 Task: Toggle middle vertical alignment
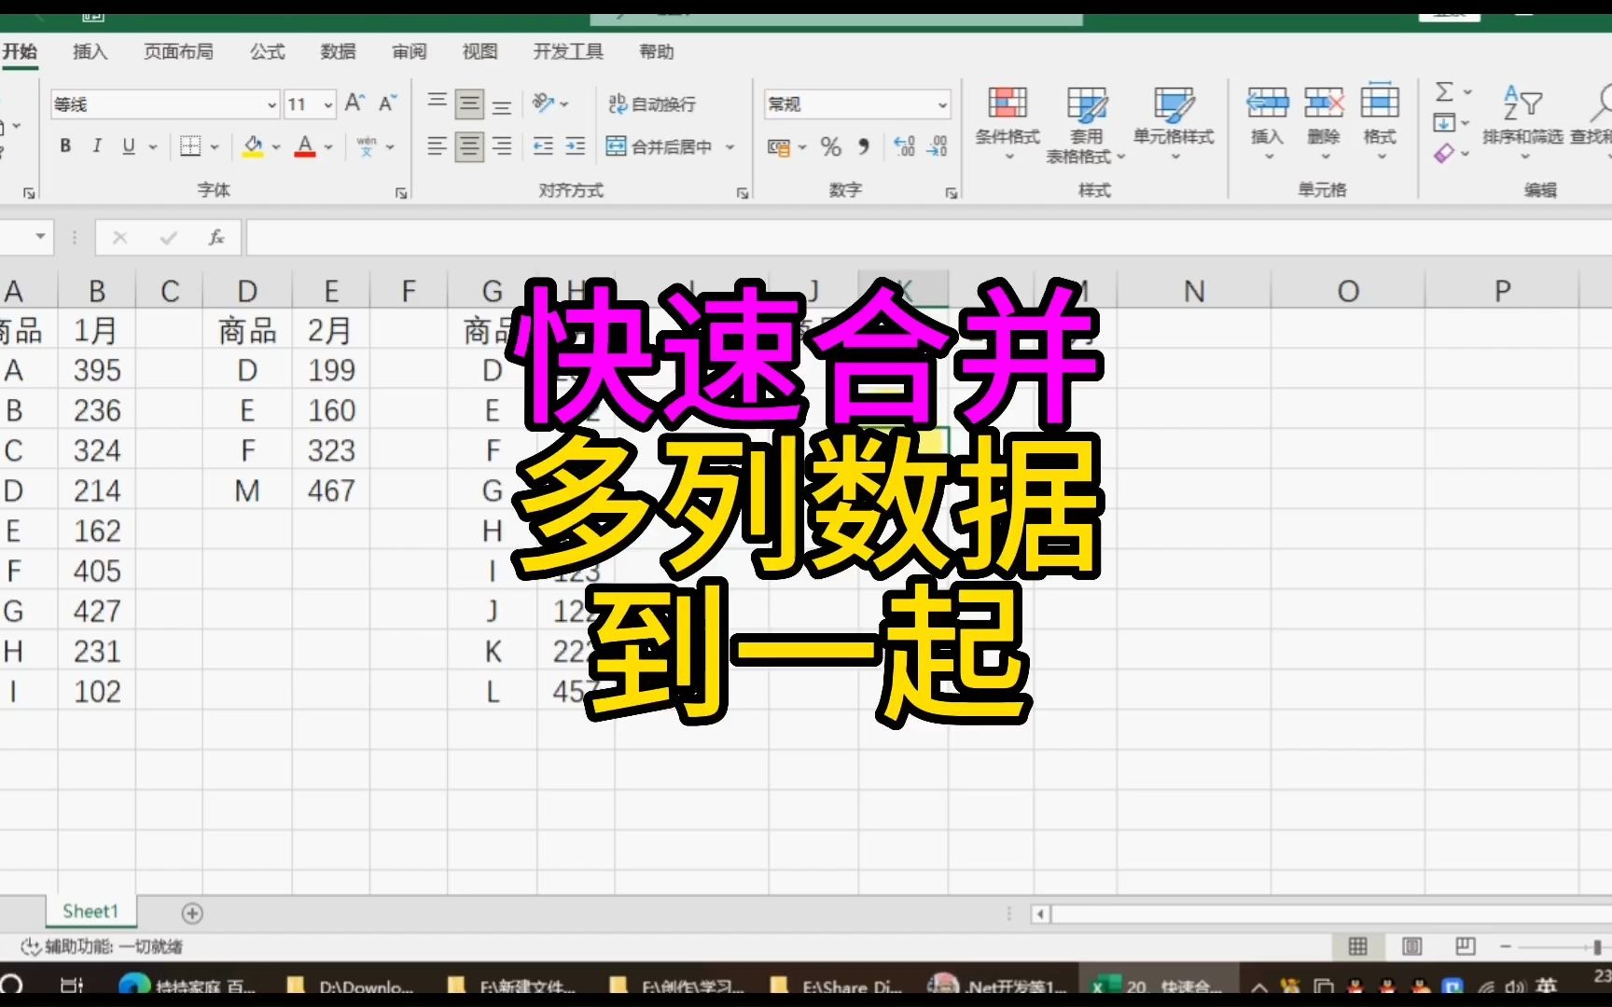(x=469, y=104)
